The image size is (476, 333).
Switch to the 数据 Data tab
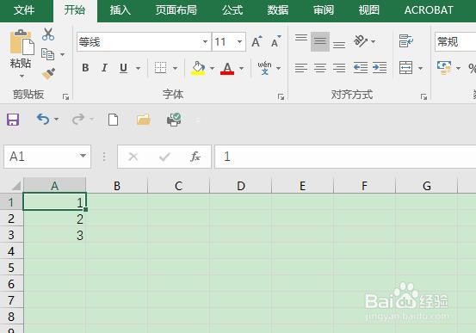pyautogui.click(x=278, y=10)
